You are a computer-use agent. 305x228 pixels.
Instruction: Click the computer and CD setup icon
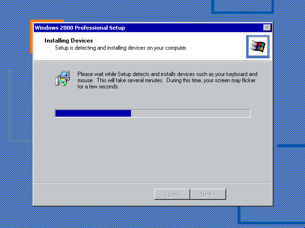[62, 78]
